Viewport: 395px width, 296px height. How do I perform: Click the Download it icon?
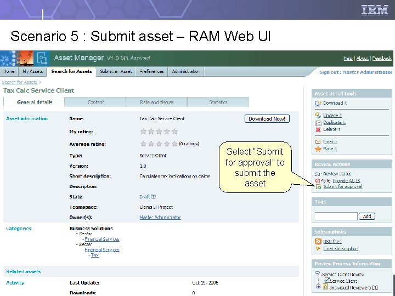[318, 103]
